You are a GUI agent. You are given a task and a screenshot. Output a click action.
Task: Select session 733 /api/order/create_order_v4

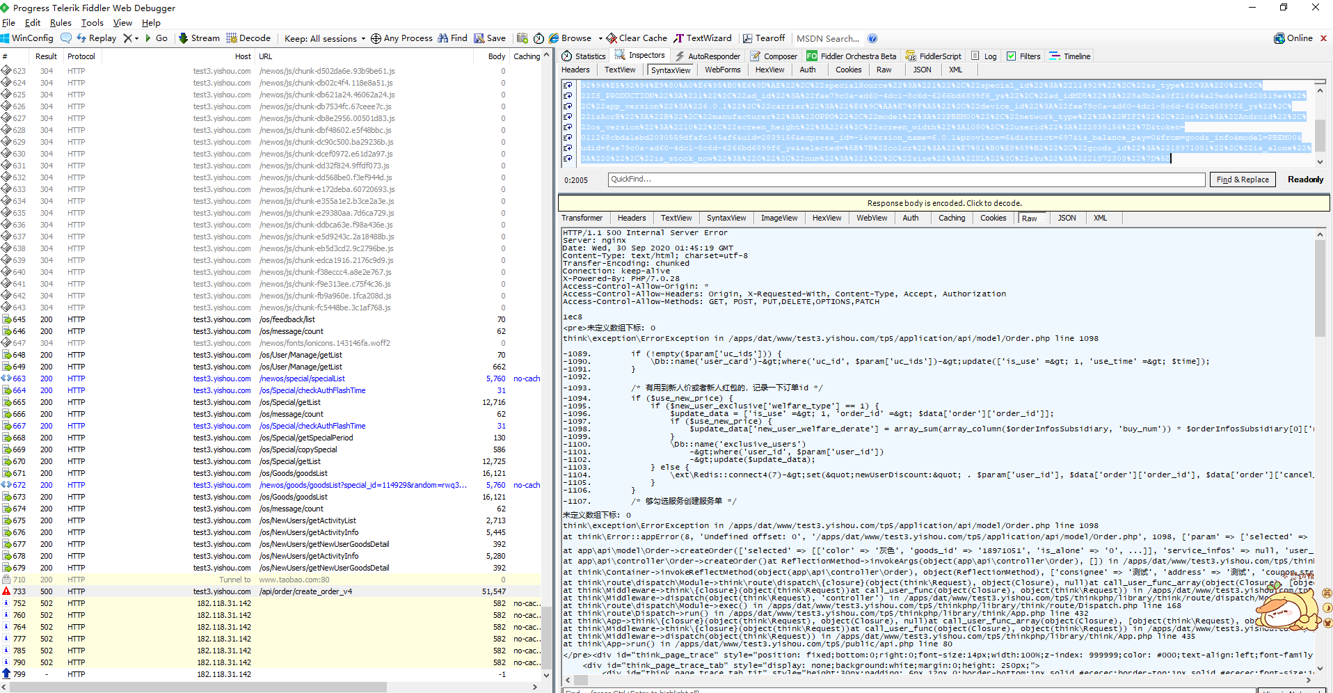coord(271,591)
